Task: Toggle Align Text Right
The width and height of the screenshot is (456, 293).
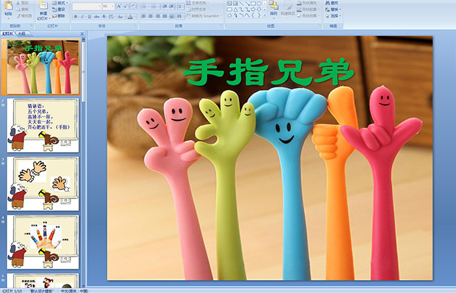Action: point(158,16)
